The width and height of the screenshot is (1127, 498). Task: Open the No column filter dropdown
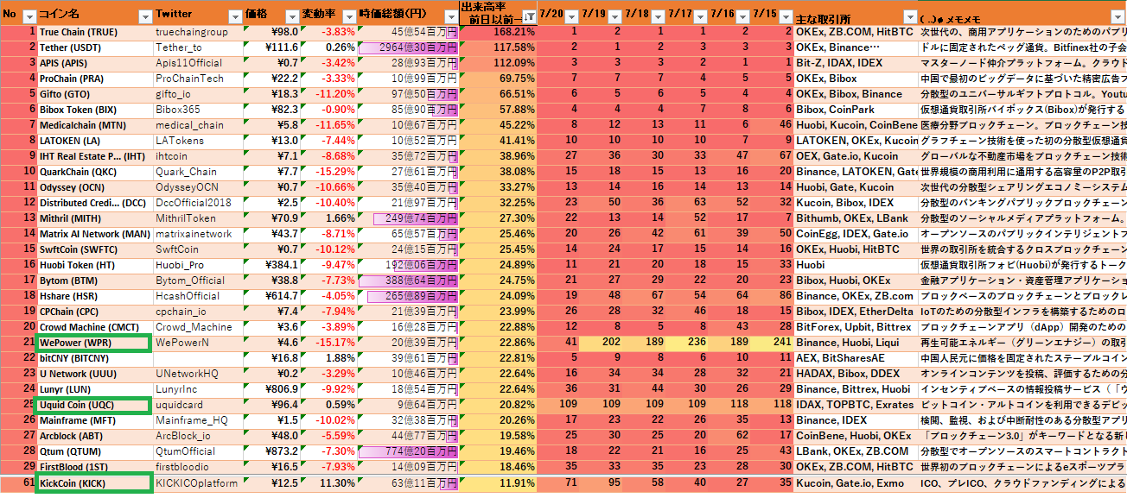29,16
